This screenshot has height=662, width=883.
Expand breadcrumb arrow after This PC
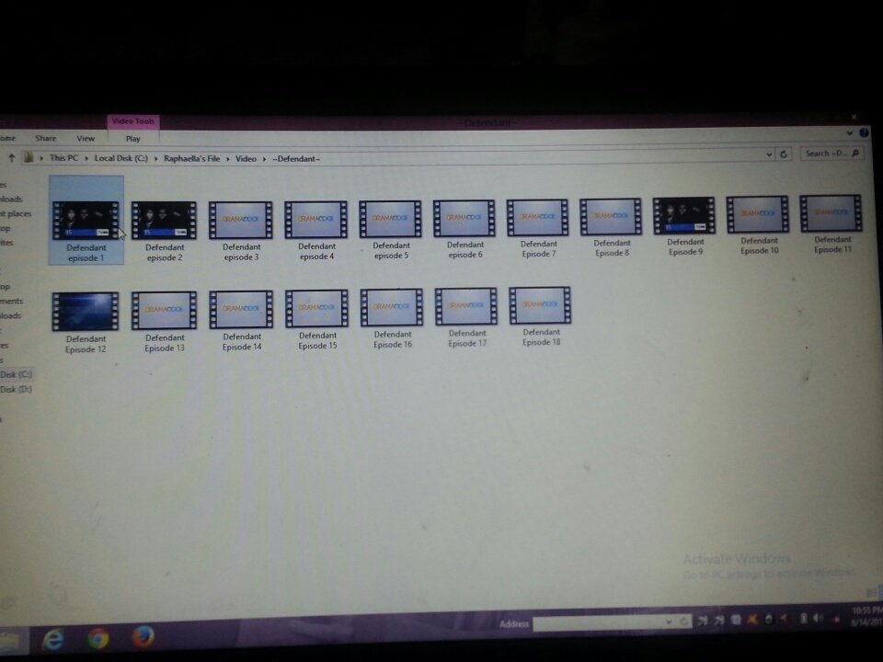[x=86, y=159]
